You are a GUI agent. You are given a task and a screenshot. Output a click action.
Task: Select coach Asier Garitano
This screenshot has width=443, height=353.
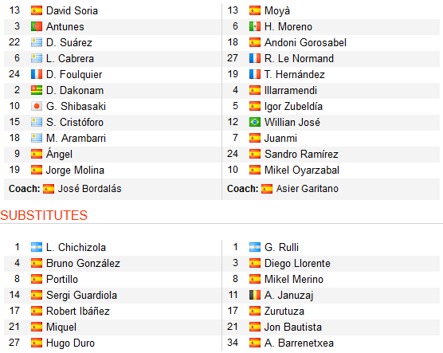click(307, 189)
